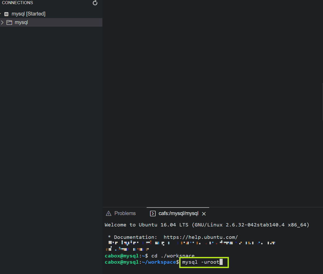Select the highlighted mysql folder row
Image resolution: width=323 pixels, height=274 pixels.
coord(21,22)
